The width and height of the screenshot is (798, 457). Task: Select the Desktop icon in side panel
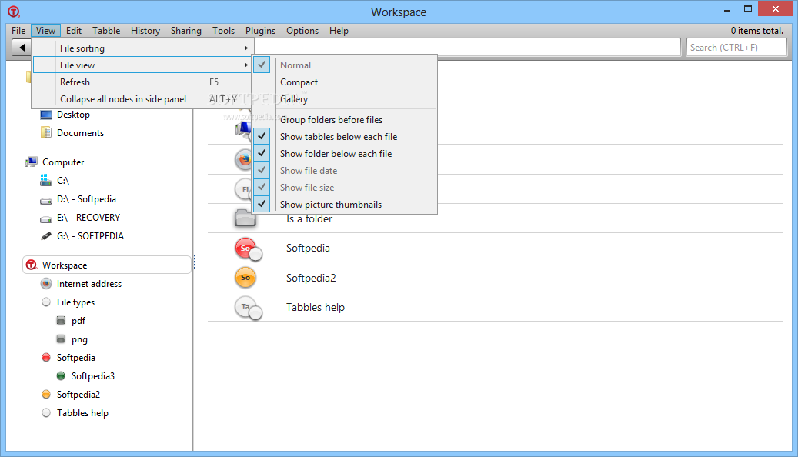click(x=46, y=115)
